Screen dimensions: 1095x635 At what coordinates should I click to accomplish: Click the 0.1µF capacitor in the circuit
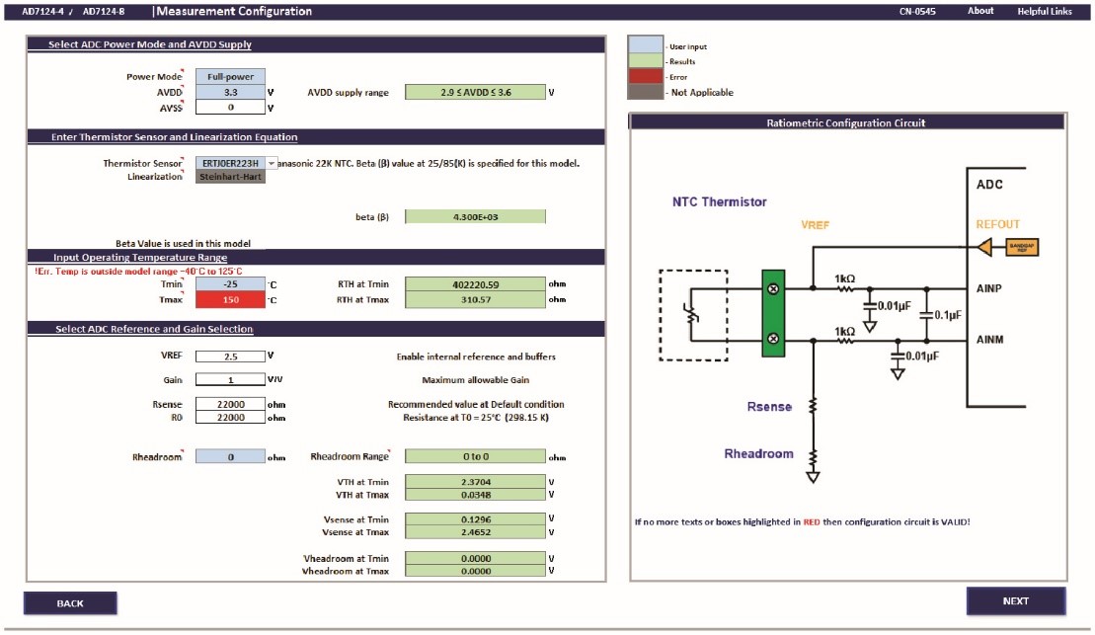tap(926, 316)
